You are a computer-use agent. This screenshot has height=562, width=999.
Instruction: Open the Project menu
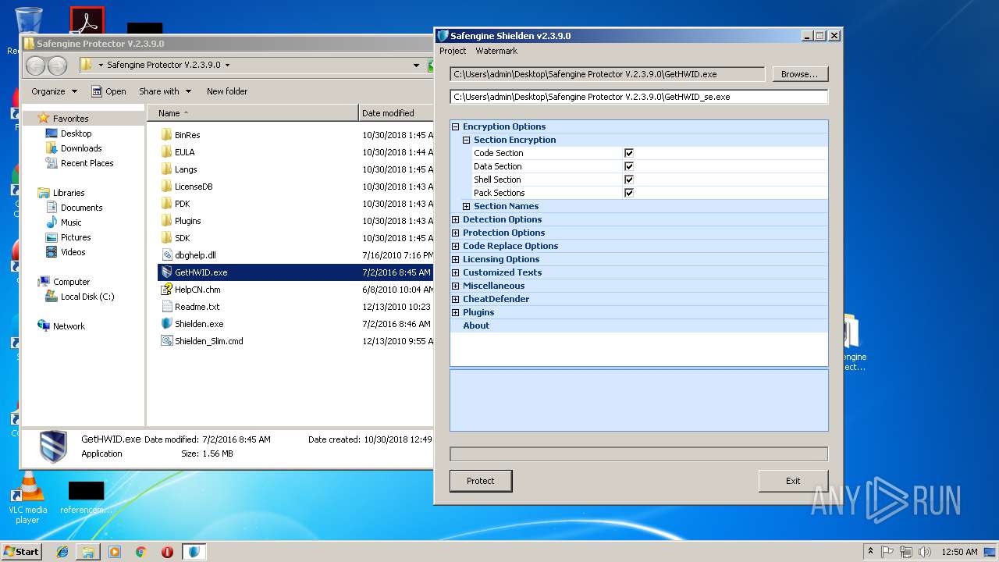453,51
